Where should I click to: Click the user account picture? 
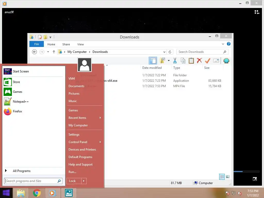pos(85,65)
